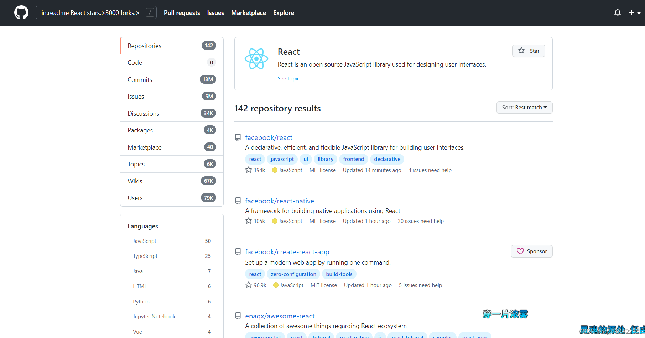Click the frontend topic tag
Screen dimensions: 645x338
(354, 159)
